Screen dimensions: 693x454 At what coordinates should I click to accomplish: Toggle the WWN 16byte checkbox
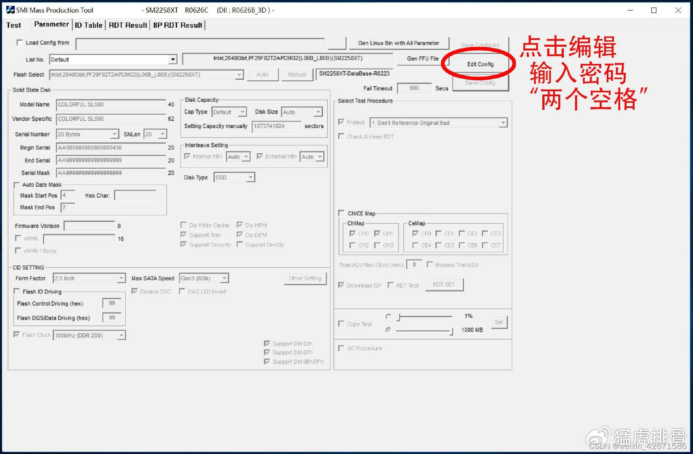click(x=18, y=251)
